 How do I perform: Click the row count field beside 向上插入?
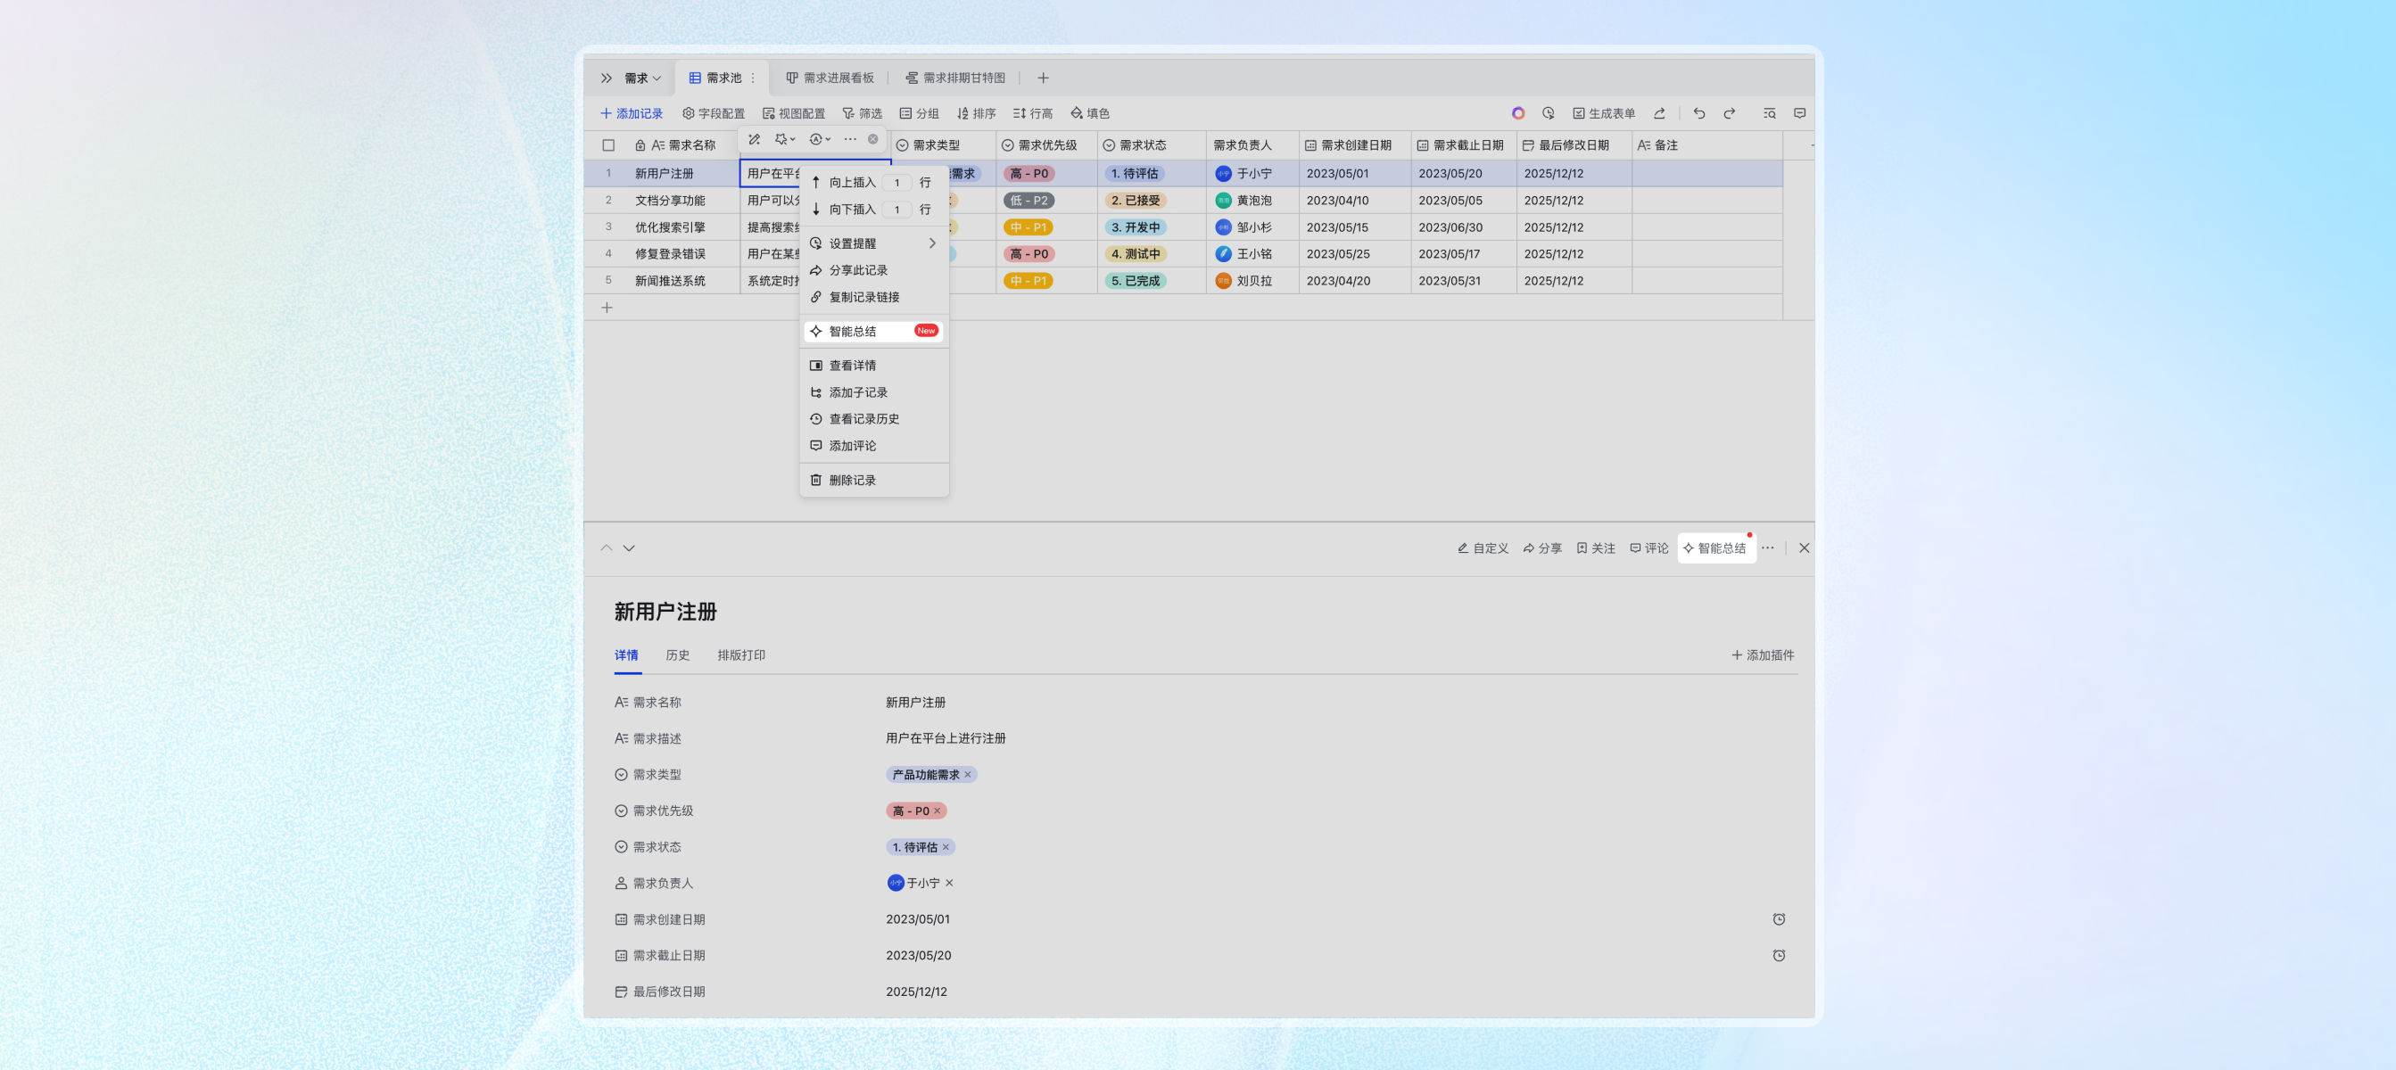[x=896, y=183]
